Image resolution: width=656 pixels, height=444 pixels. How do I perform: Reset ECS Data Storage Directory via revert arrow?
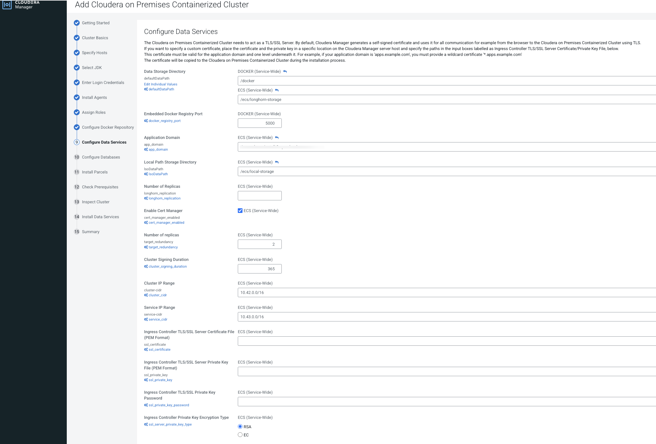tap(277, 90)
